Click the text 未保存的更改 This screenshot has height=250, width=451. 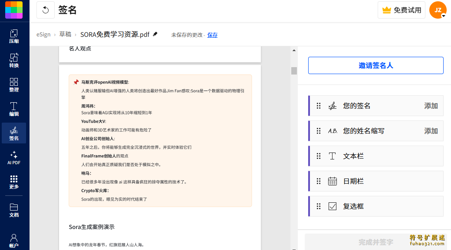(x=187, y=35)
